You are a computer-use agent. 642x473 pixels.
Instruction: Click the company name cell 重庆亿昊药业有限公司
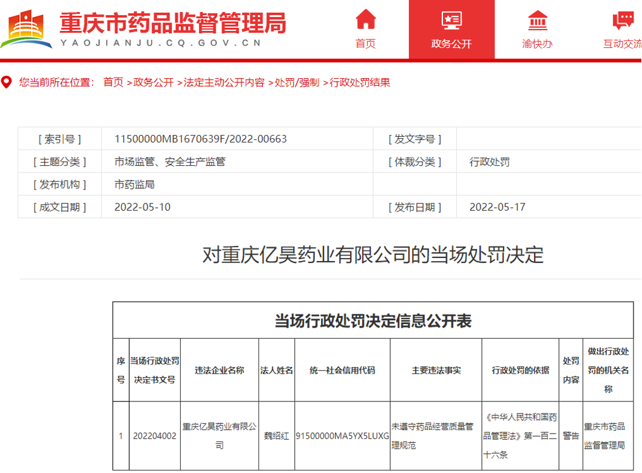pos(220,436)
